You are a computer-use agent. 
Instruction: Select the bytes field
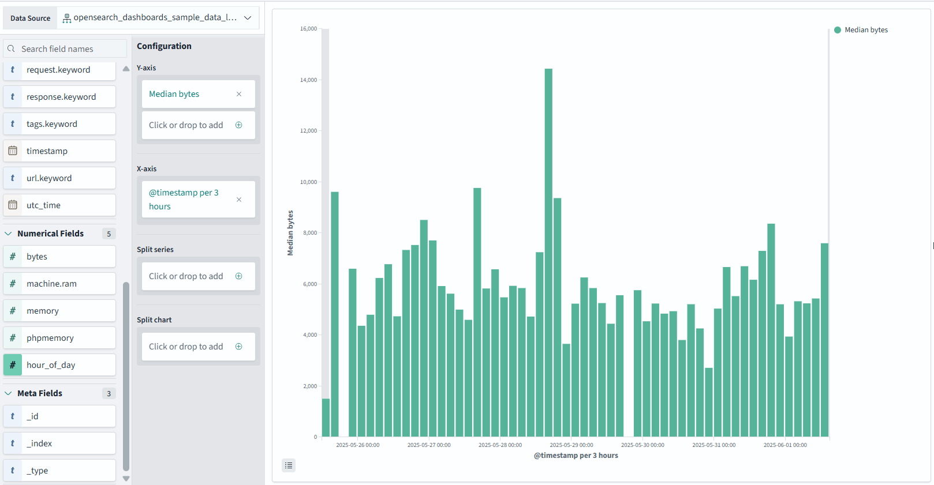click(x=59, y=257)
